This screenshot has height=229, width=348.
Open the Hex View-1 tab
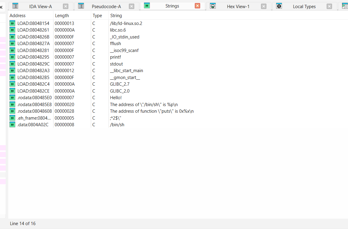238,6
